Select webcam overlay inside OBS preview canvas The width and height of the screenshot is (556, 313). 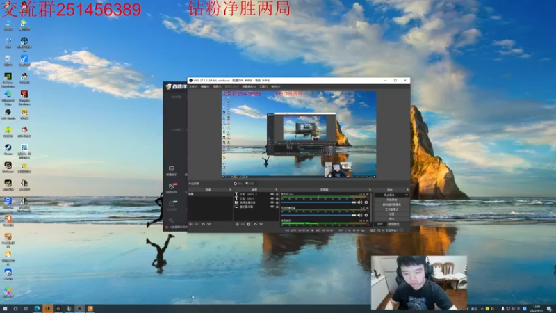pyautogui.click(x=338, y=170)
